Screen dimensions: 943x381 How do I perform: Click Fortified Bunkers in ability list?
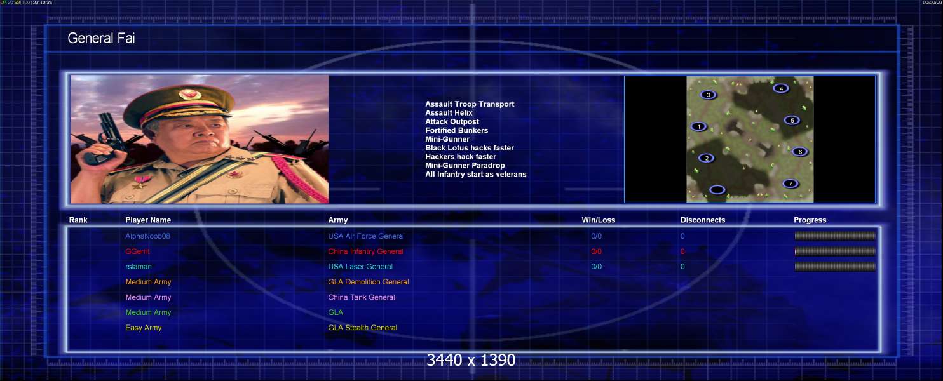(456, 130)
